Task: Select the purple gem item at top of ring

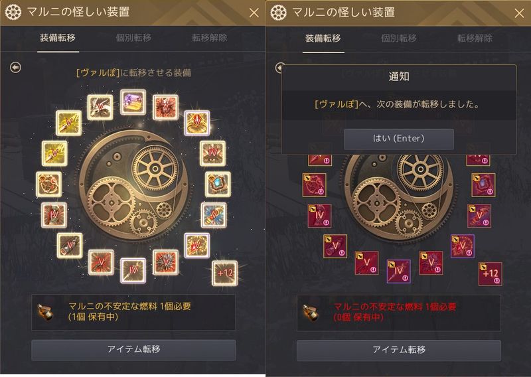Action: (133, 102)
